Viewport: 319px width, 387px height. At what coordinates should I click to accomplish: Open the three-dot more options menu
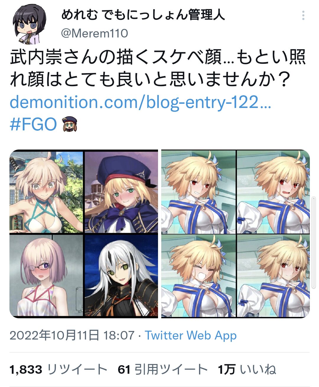(x=303, y=15)
